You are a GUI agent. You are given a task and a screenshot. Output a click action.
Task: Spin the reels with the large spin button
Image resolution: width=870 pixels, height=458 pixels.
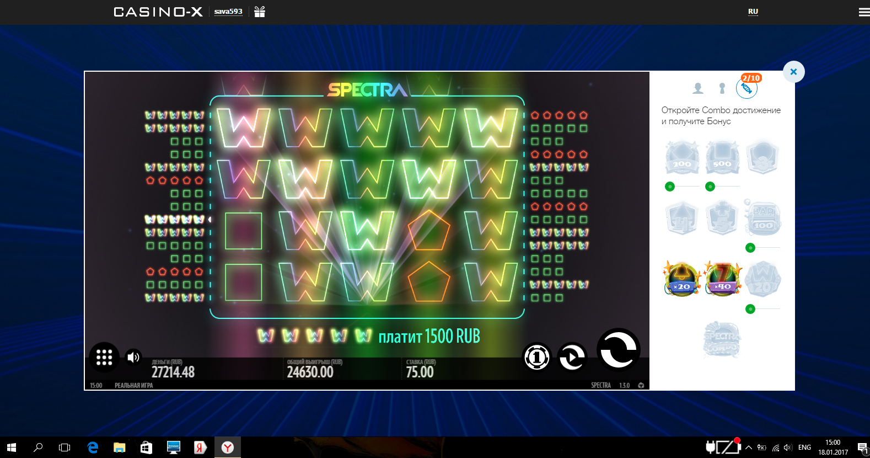[x=618, y=350]
